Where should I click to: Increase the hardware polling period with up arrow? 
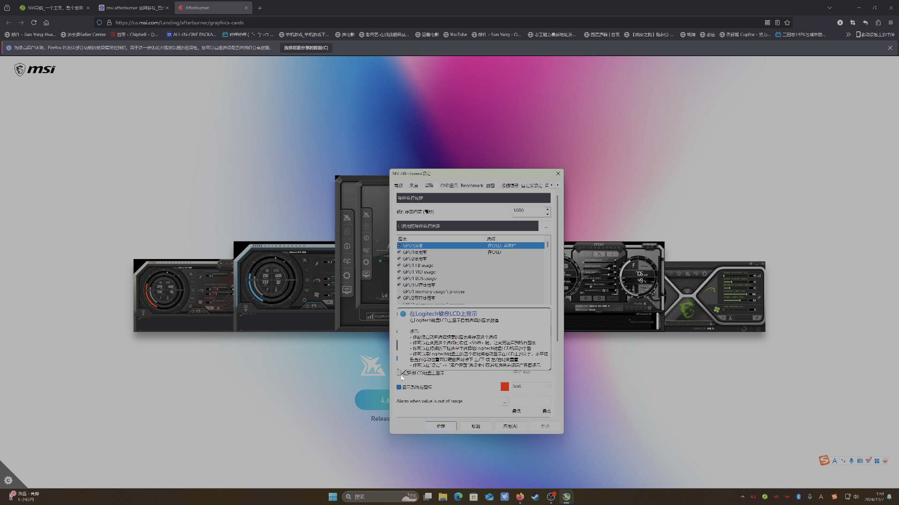(x=547, y=209)
